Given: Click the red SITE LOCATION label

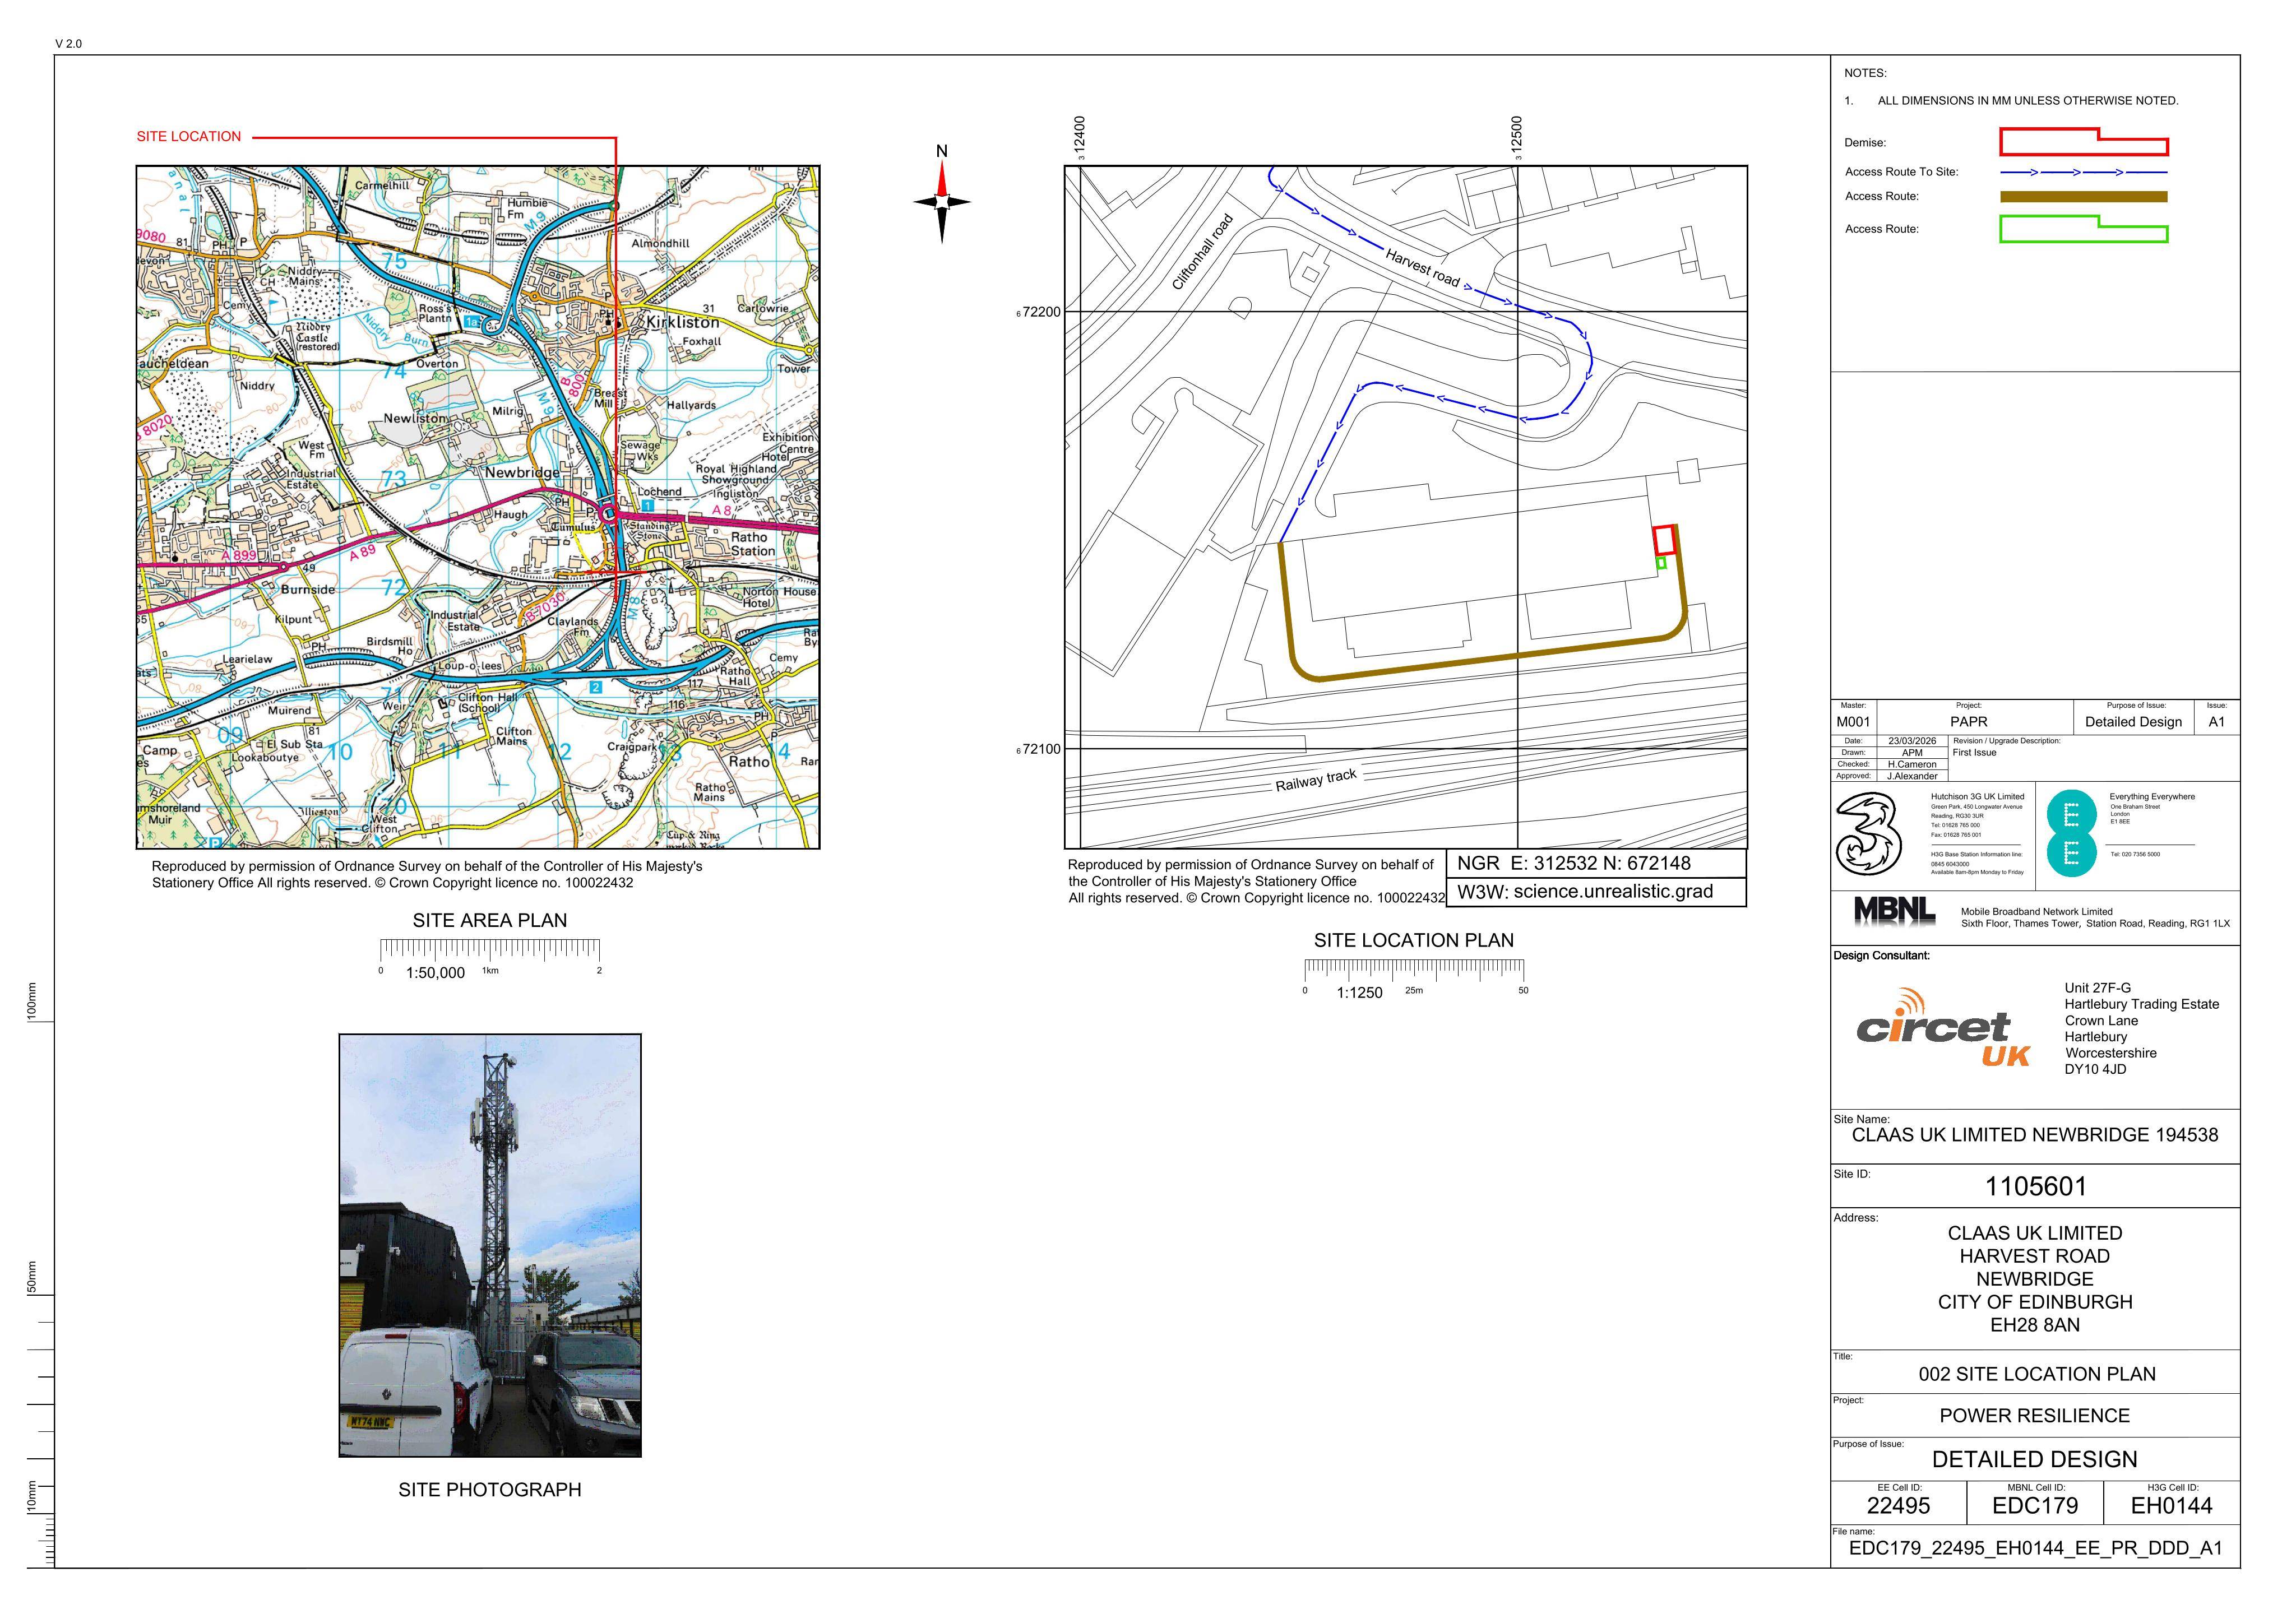Looking at the screenshot, I should click(189, 137).
